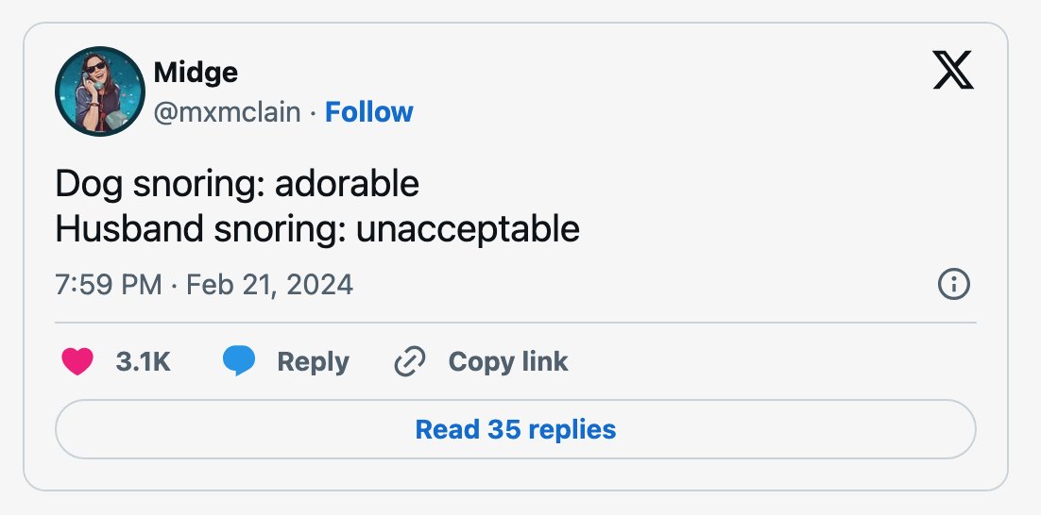
Task: Open Midge's profile picture avatar
Action: pos(99,91)
